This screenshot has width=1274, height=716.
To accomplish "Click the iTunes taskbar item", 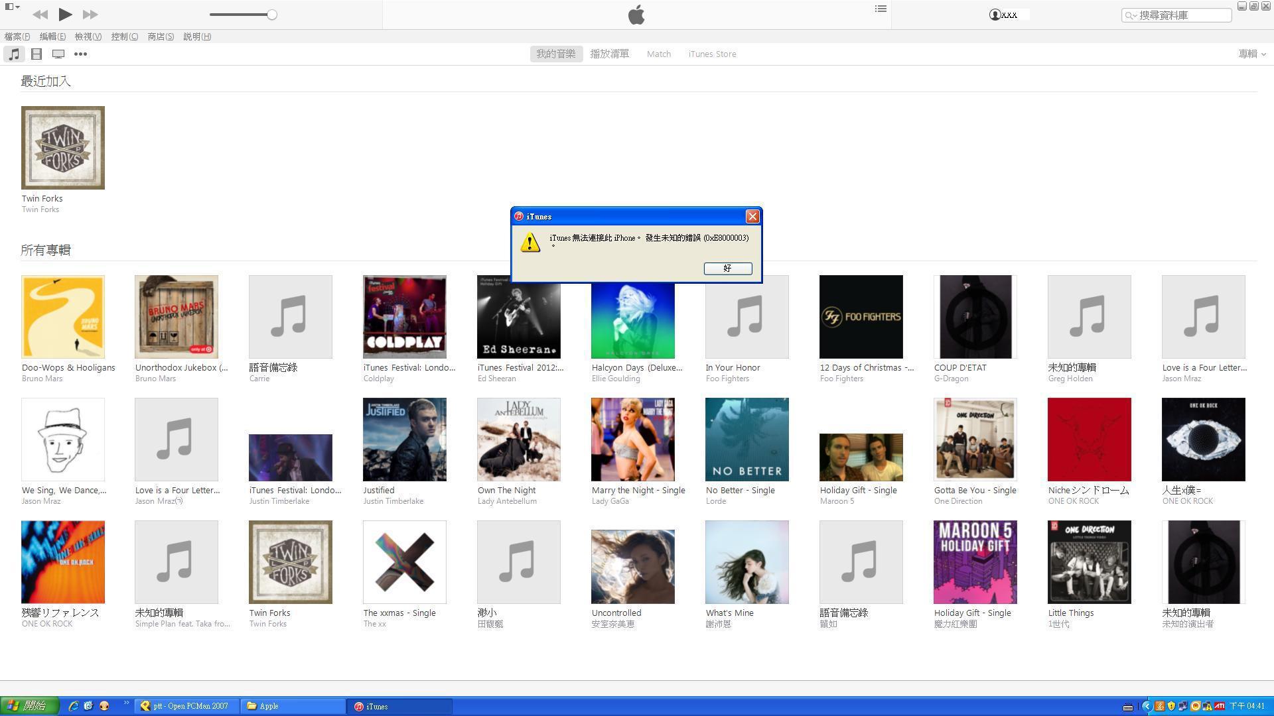I will [x=399, y=706].
